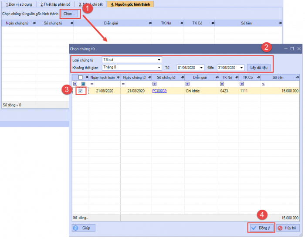Click the filter icon under Số chứng từ

155,84
